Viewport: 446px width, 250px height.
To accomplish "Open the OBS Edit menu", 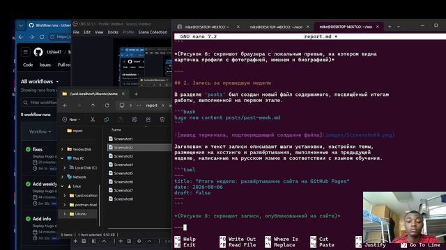I will click(x=87, y=33).
